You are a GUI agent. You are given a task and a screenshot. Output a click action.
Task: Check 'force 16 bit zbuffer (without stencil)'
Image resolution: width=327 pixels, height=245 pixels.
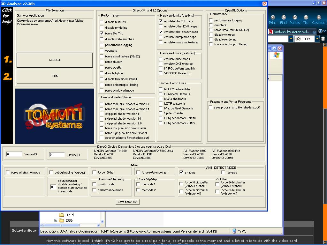point(181,184)
